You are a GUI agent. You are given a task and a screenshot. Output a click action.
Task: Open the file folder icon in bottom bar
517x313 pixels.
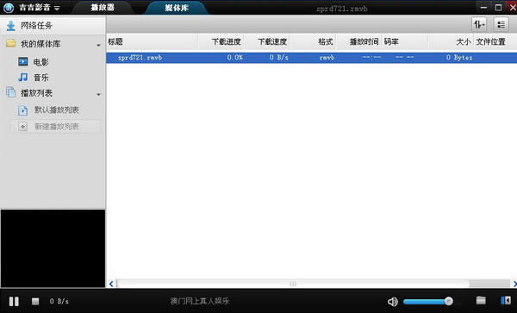click(481, 300)
